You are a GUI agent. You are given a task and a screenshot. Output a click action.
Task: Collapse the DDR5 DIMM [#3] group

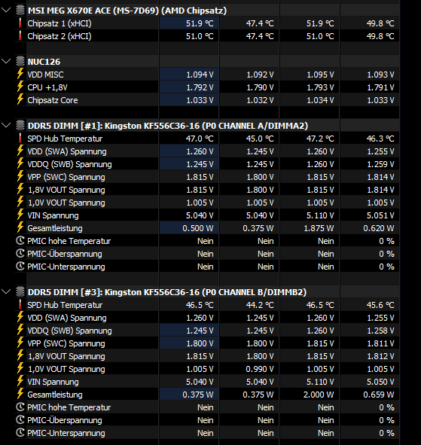6,291
